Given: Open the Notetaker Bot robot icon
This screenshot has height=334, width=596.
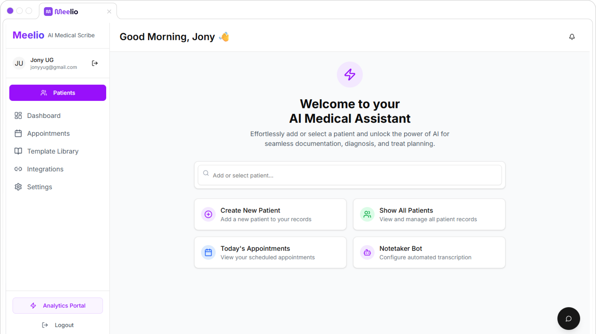Looking at the screenshot, I should (x=367, y=252).
